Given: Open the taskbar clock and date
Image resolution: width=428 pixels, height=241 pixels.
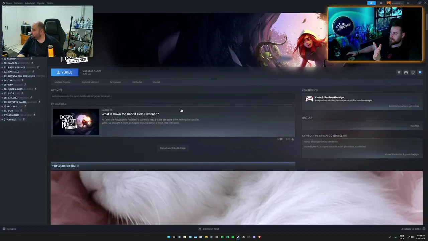Looking at the screenshot, I should pyautogui.click(x=421, y=237).
